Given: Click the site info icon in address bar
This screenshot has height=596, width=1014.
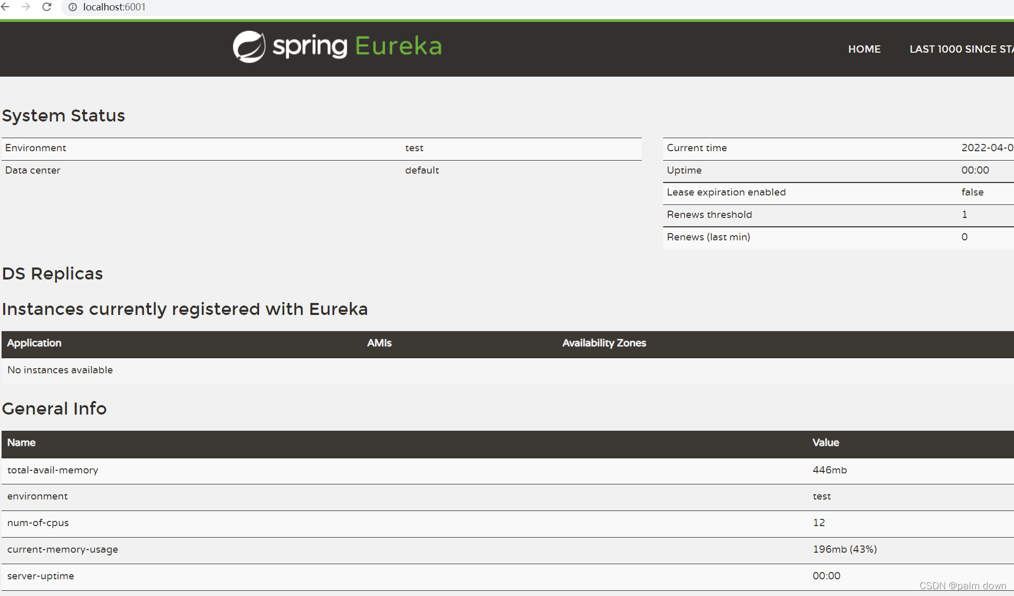Looking at the screenshot, I should tap(72, 7).
